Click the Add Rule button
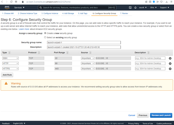 pos(7,75)
